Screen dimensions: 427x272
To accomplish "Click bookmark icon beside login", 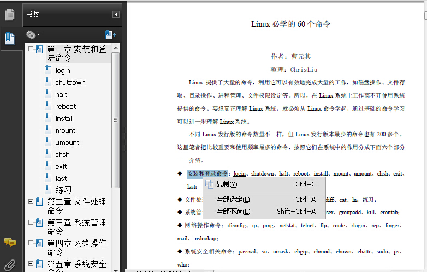I will pos(48,70).
